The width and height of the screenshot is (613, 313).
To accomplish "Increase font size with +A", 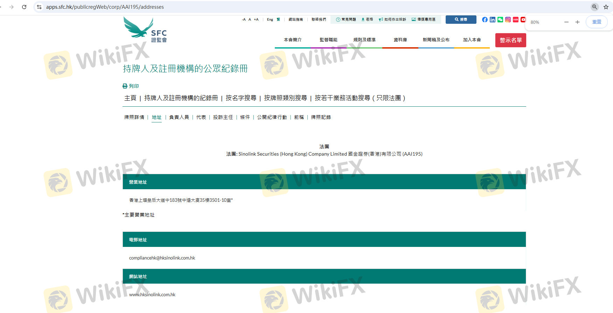I will pos(256,20).
